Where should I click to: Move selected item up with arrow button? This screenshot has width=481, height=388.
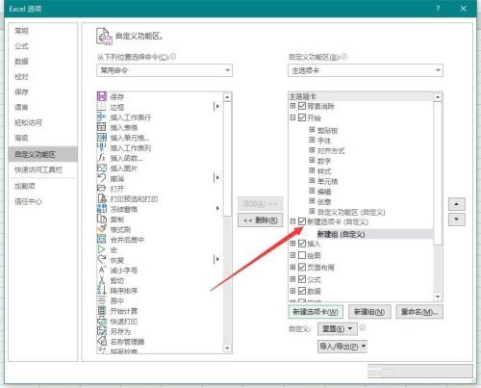point(456,204)
